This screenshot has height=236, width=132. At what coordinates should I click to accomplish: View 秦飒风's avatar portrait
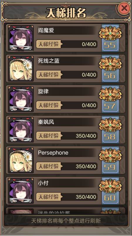[x=21, y=130]
